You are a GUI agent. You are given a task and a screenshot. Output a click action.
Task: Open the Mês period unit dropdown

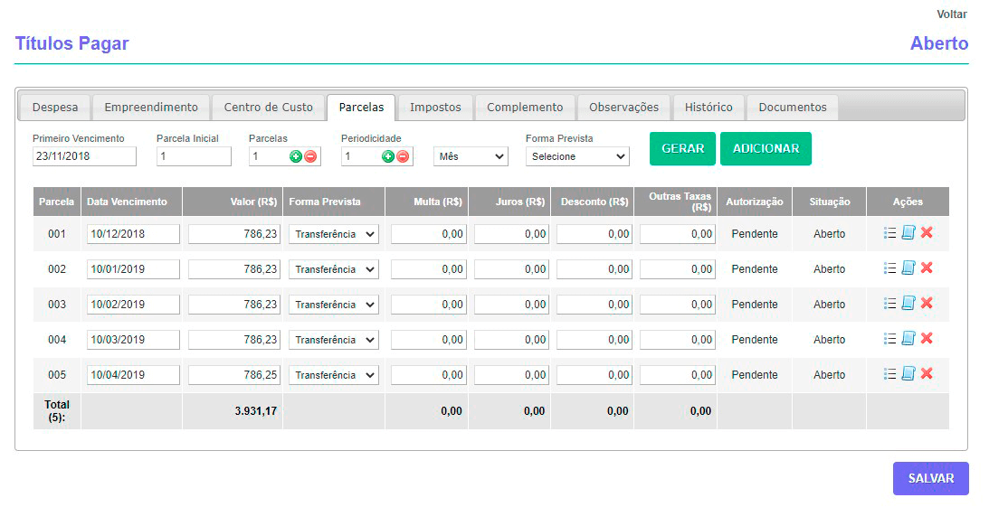[x=471, y=156]
